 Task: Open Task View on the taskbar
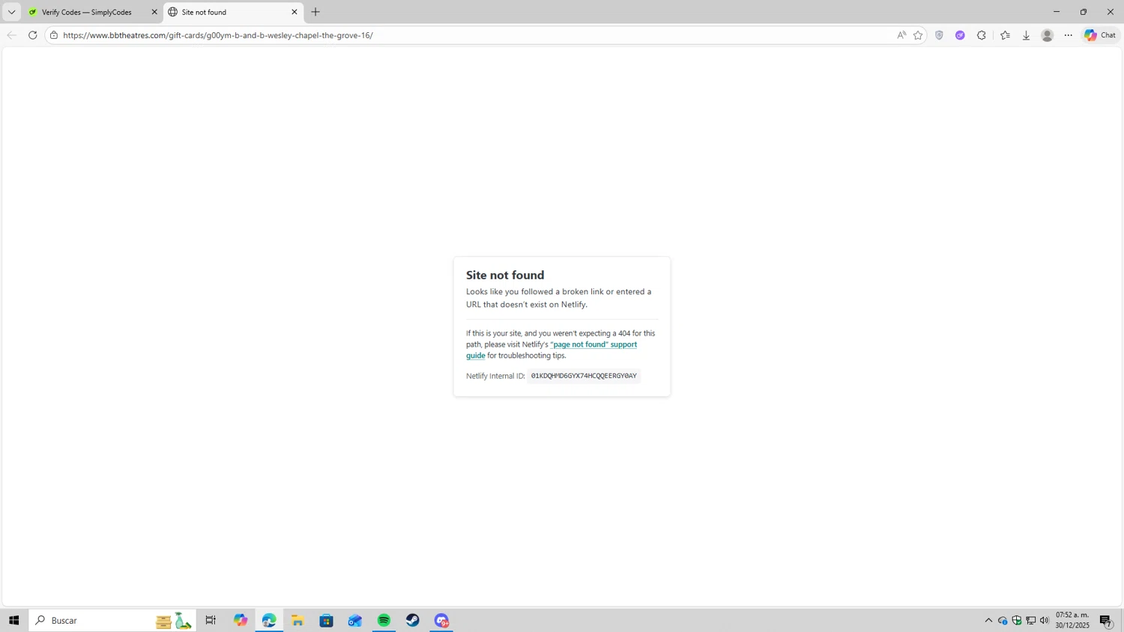[x=211, y=620]
